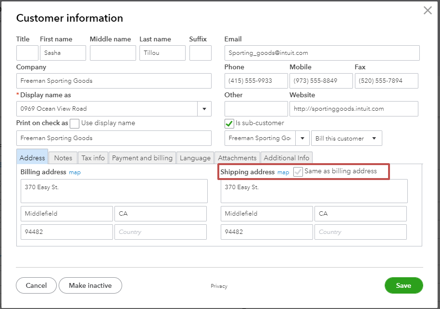Save the customer information

(x=403, y=285)
